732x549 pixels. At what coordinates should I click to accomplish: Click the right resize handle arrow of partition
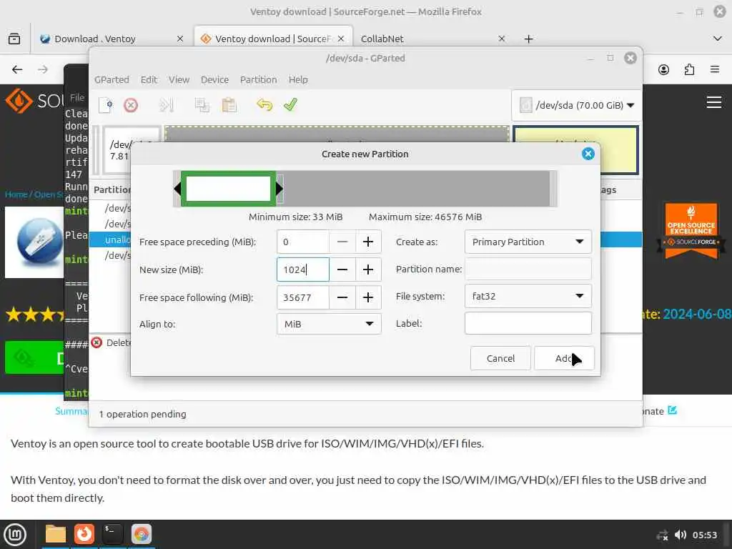pyautogui.click(x=280, y=189)
